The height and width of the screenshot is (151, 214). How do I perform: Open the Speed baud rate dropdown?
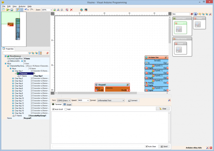tap(88, 100)
